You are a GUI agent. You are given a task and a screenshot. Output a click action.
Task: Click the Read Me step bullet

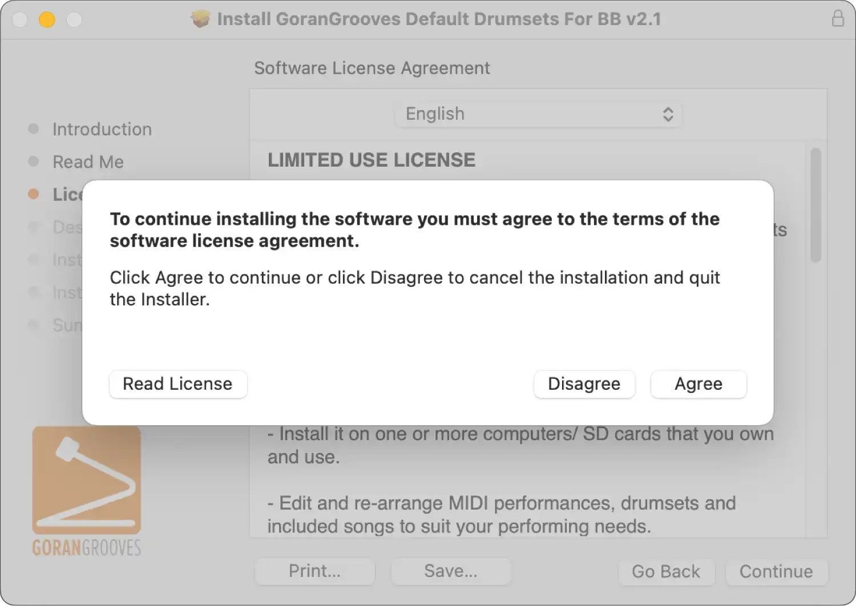pos(34,161)
